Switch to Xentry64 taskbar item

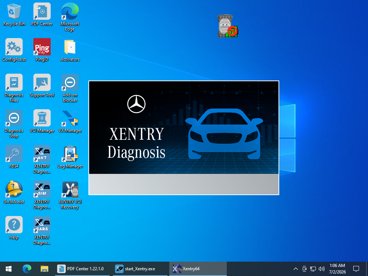coord(198,269)
